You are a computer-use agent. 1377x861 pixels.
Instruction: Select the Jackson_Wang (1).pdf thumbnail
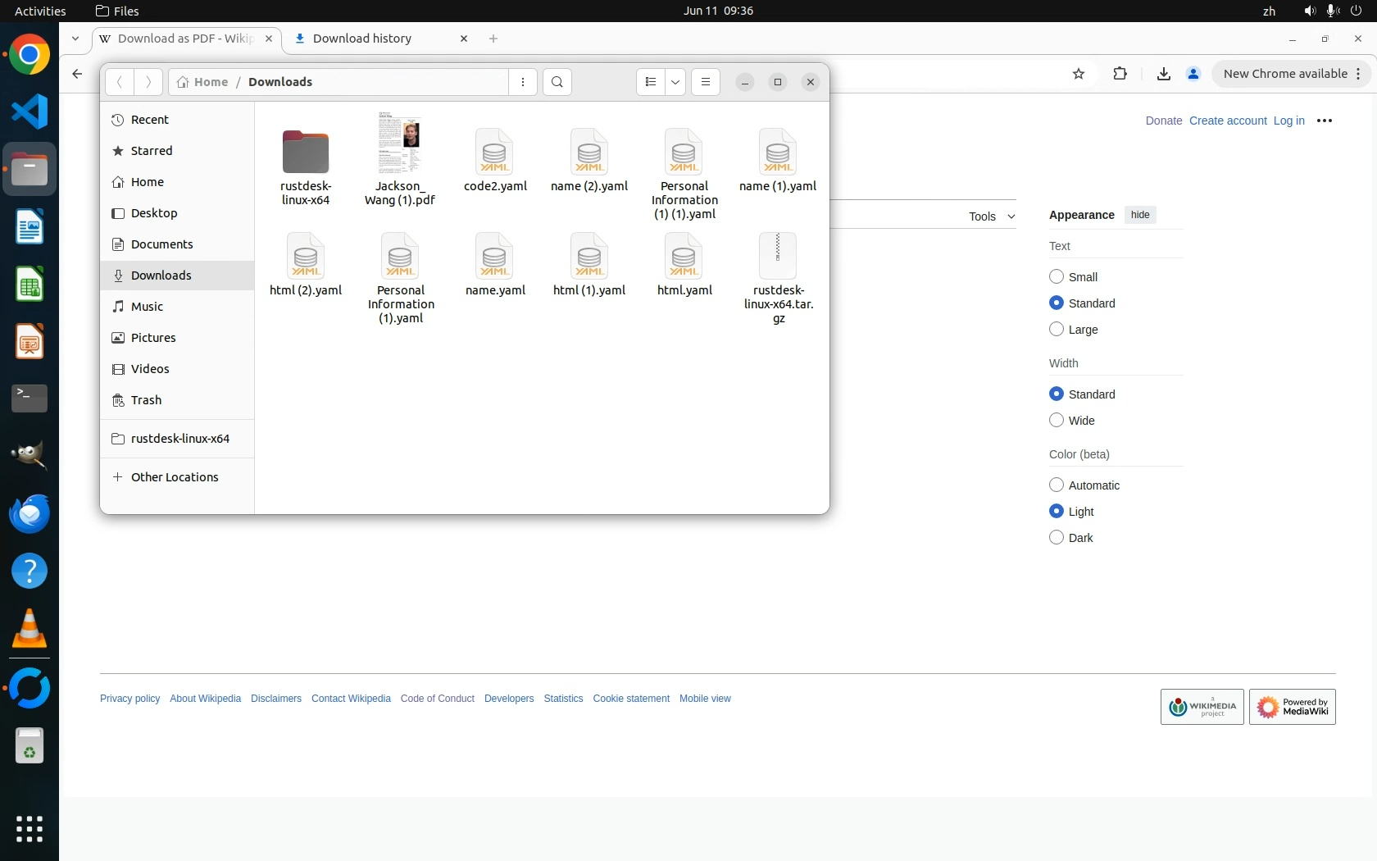[399, 143]
